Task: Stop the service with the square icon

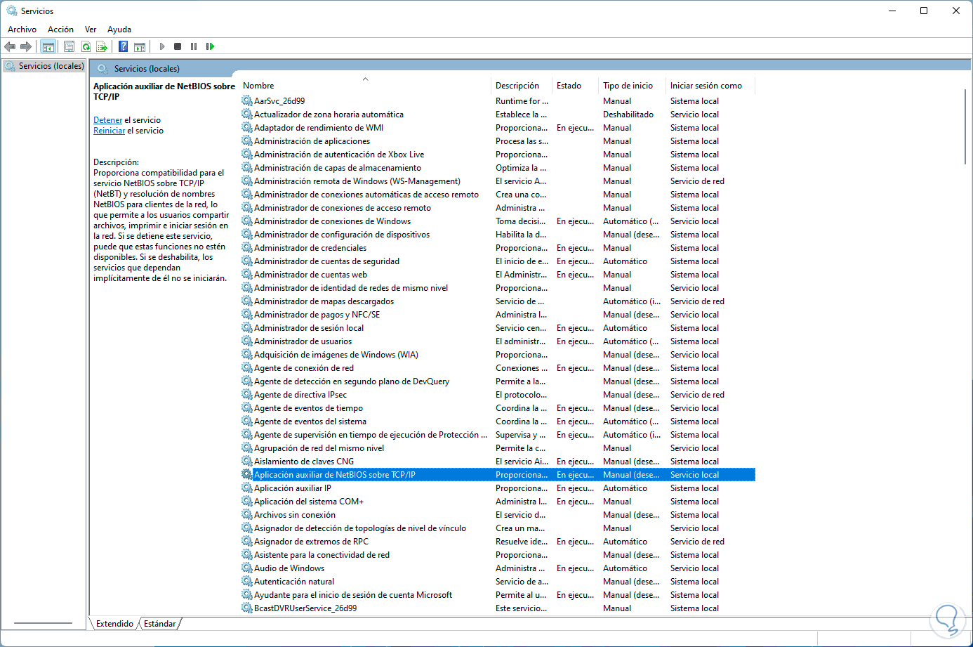Action: click(x=178, y=46)
